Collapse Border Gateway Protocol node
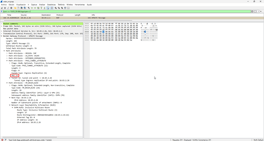The height and width of the screenshot is (141, 264). [2, 36]
